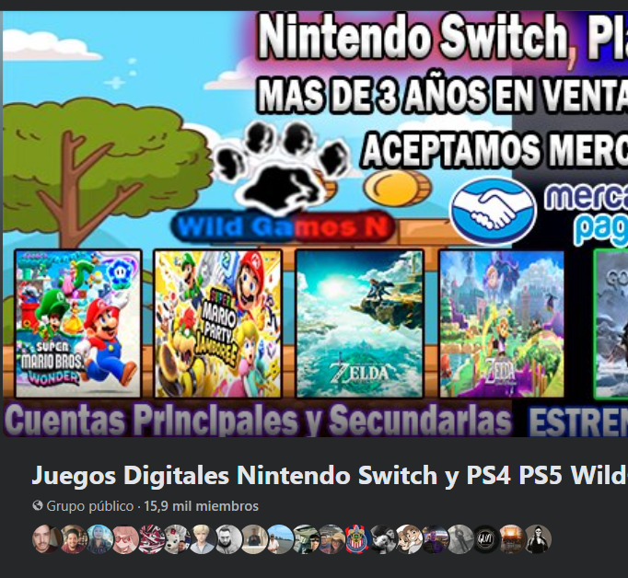Open the beach photo member avatar

pos(280,539)
